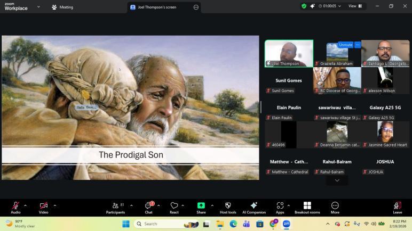The image size is (412, 231).
Task: Click Rahul-Balram participant tile
Action: click(337, 161)
